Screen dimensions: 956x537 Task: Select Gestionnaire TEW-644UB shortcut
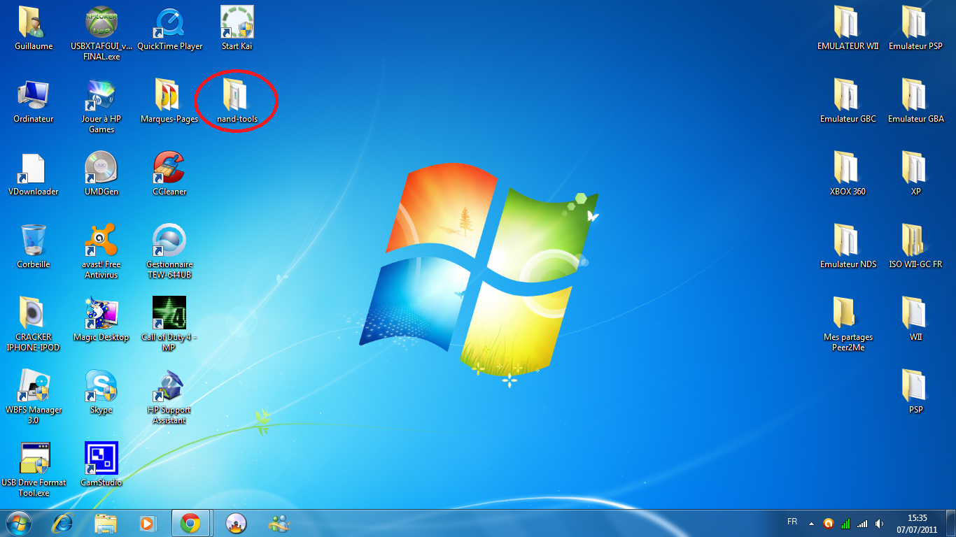point(169,252)
